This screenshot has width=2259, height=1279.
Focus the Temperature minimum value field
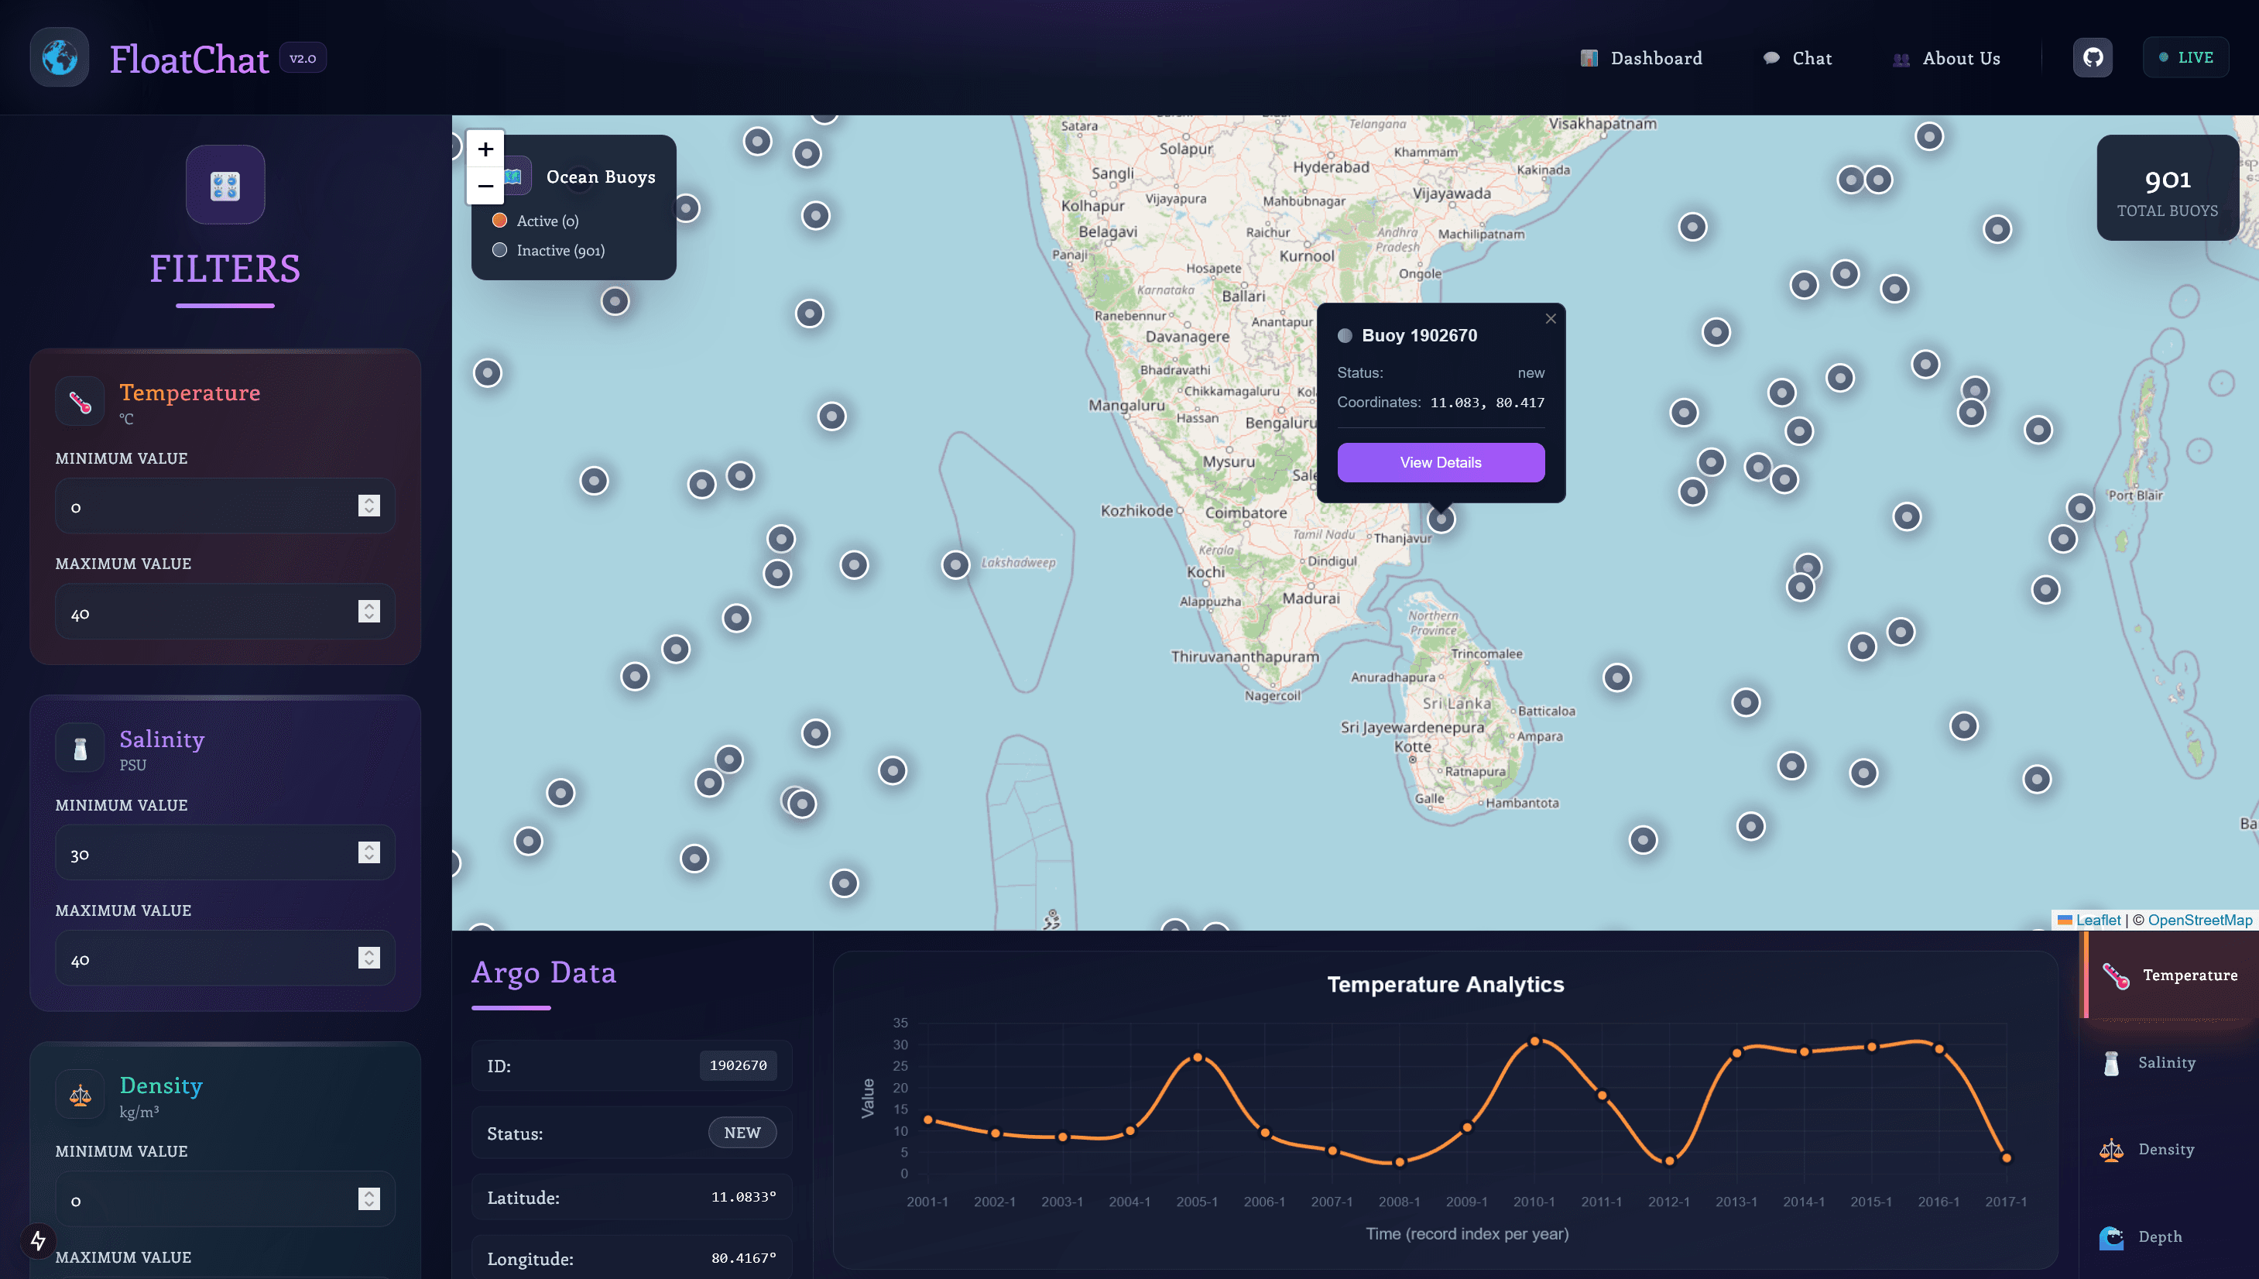225,506
